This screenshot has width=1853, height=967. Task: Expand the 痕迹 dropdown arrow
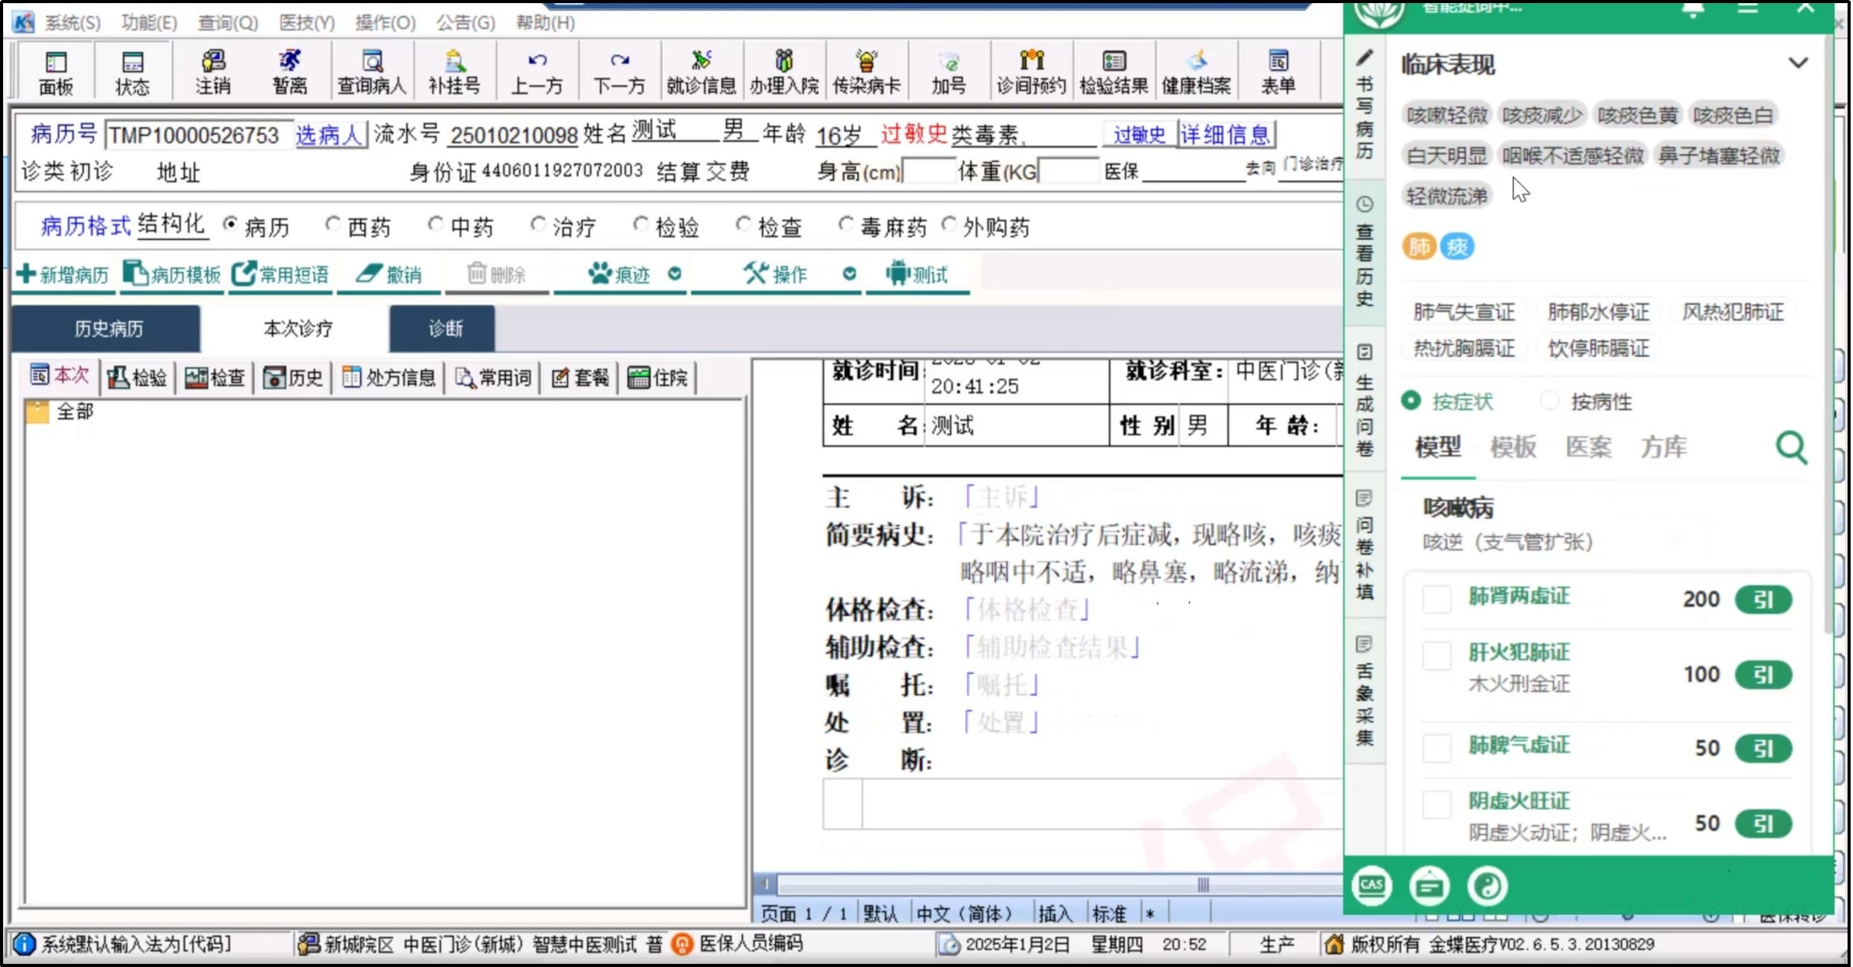coord(675,274)
